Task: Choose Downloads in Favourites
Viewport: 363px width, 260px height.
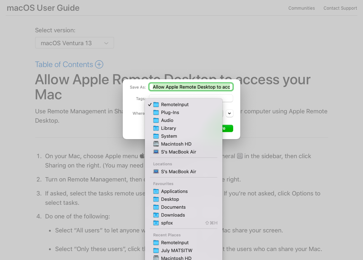Action: point(184,215)
